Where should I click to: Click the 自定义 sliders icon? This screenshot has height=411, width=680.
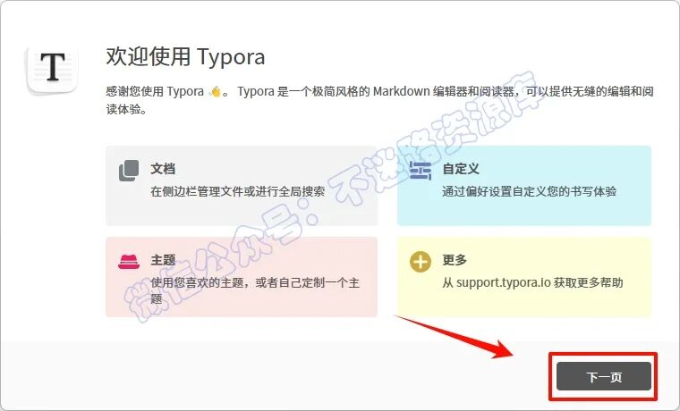coord(421,170)
